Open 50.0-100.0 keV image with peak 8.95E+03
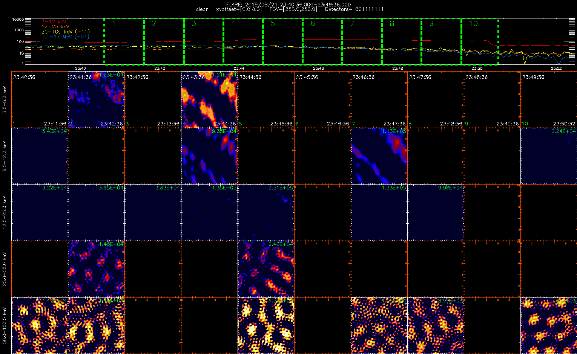 [x=436, y=325]
